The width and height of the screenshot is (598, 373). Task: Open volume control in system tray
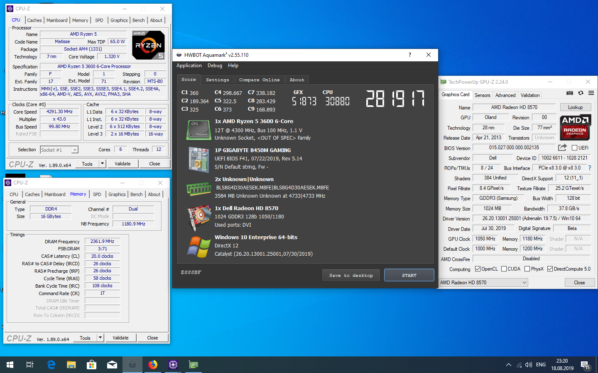coord(529,365)
